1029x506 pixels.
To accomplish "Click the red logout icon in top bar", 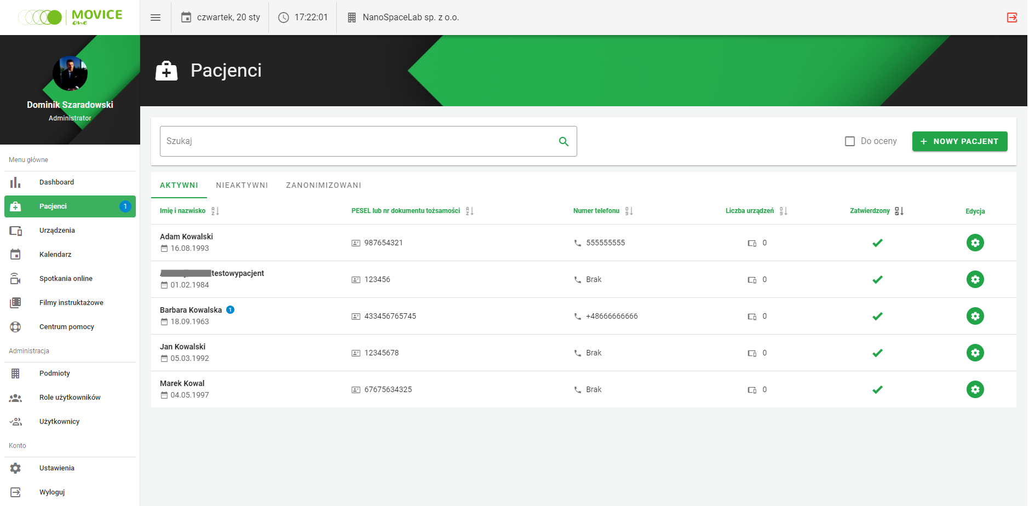I will point(1011,18).
